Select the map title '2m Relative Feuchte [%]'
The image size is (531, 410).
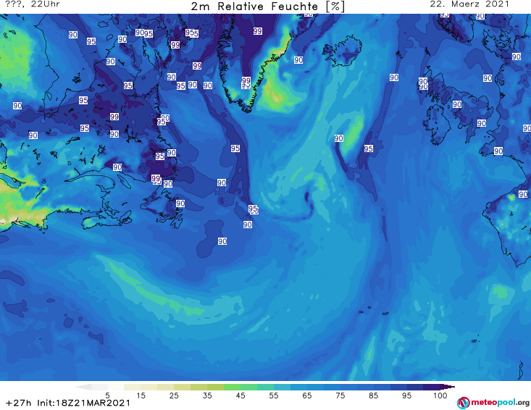267,7
